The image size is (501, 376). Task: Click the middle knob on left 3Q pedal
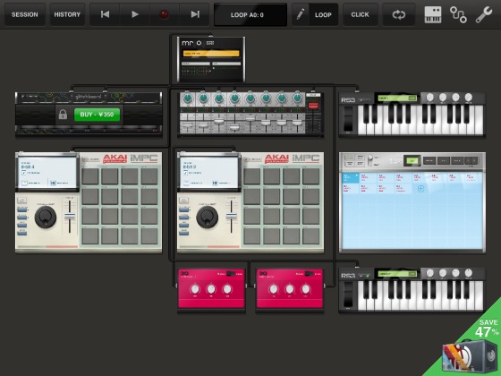tap(211, 289)
